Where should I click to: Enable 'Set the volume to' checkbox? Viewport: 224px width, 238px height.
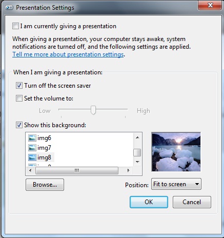tap(19, 98)
